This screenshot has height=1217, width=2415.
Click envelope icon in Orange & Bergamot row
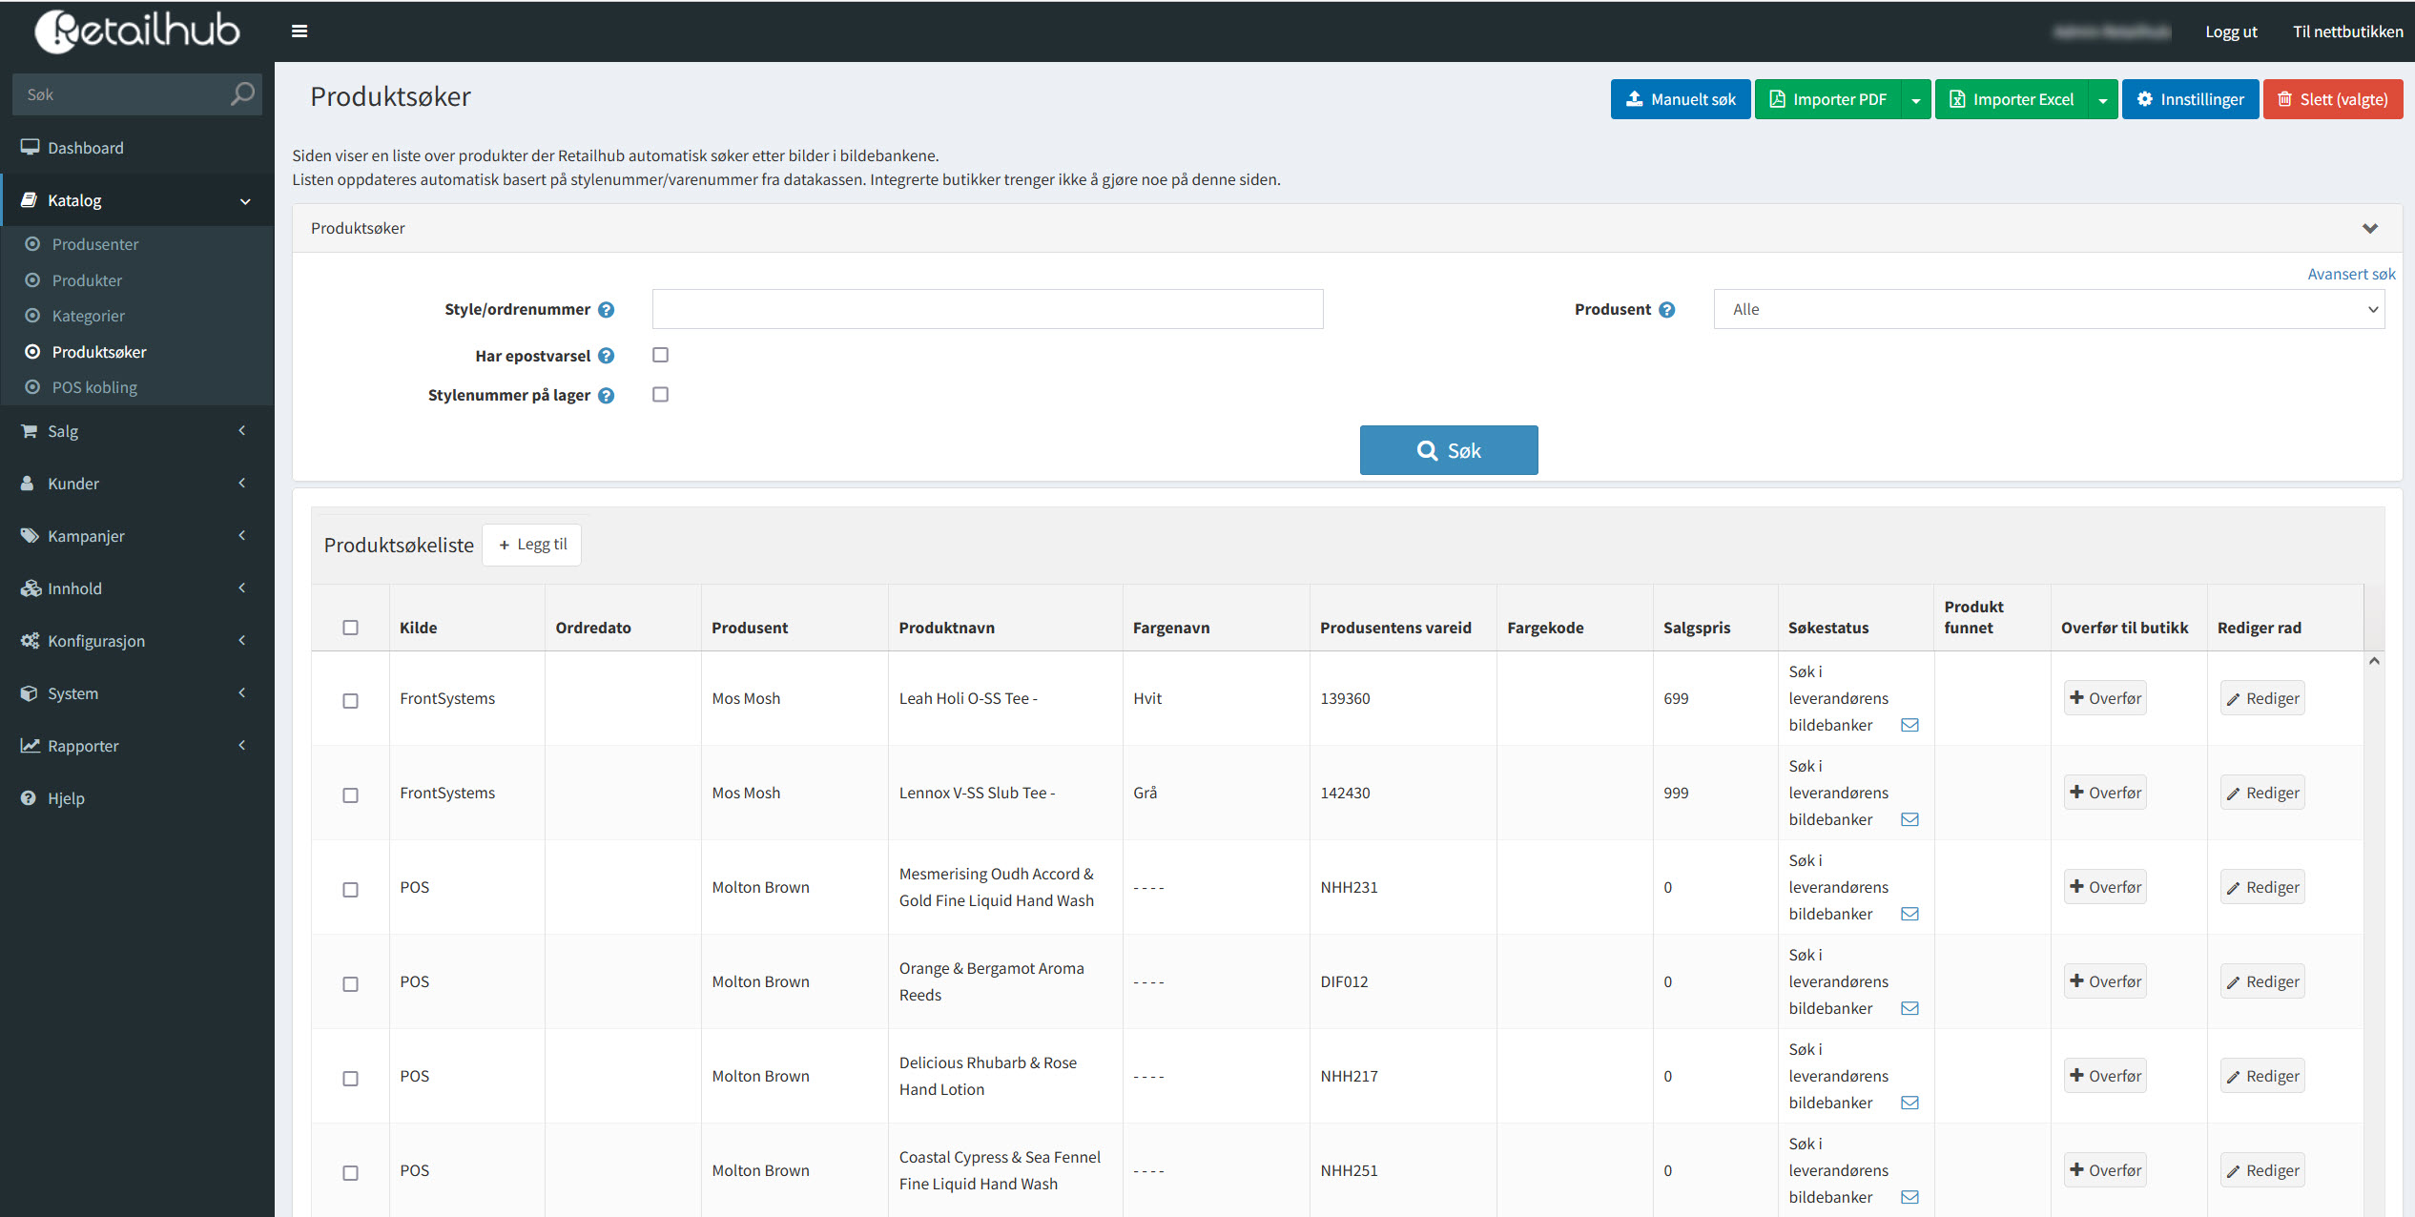[x=1909, y=1008]
